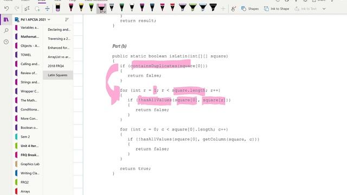The height and width of the screenshot is (195, 347).
Task: Open pink highlighter options dropdown arrow
Action: [x=105, y=11]
